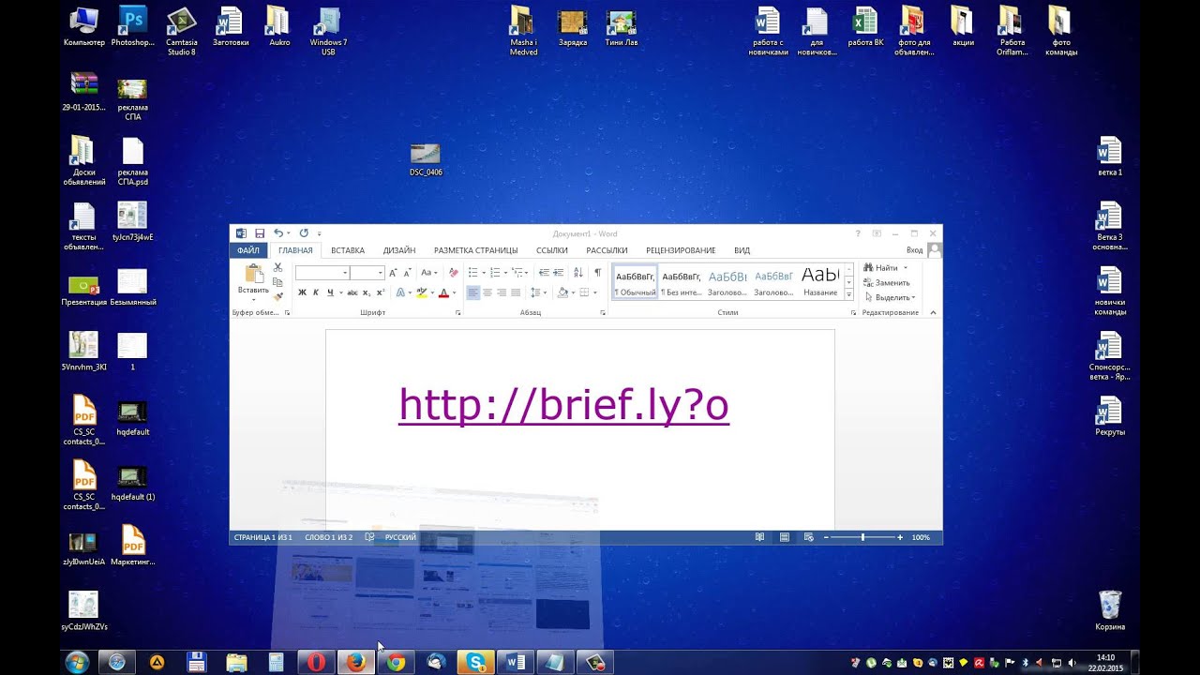Screen dimensions: 1200x675
Task: Click the Text Effects (outlined A) icon
Action: click(400, 292)
